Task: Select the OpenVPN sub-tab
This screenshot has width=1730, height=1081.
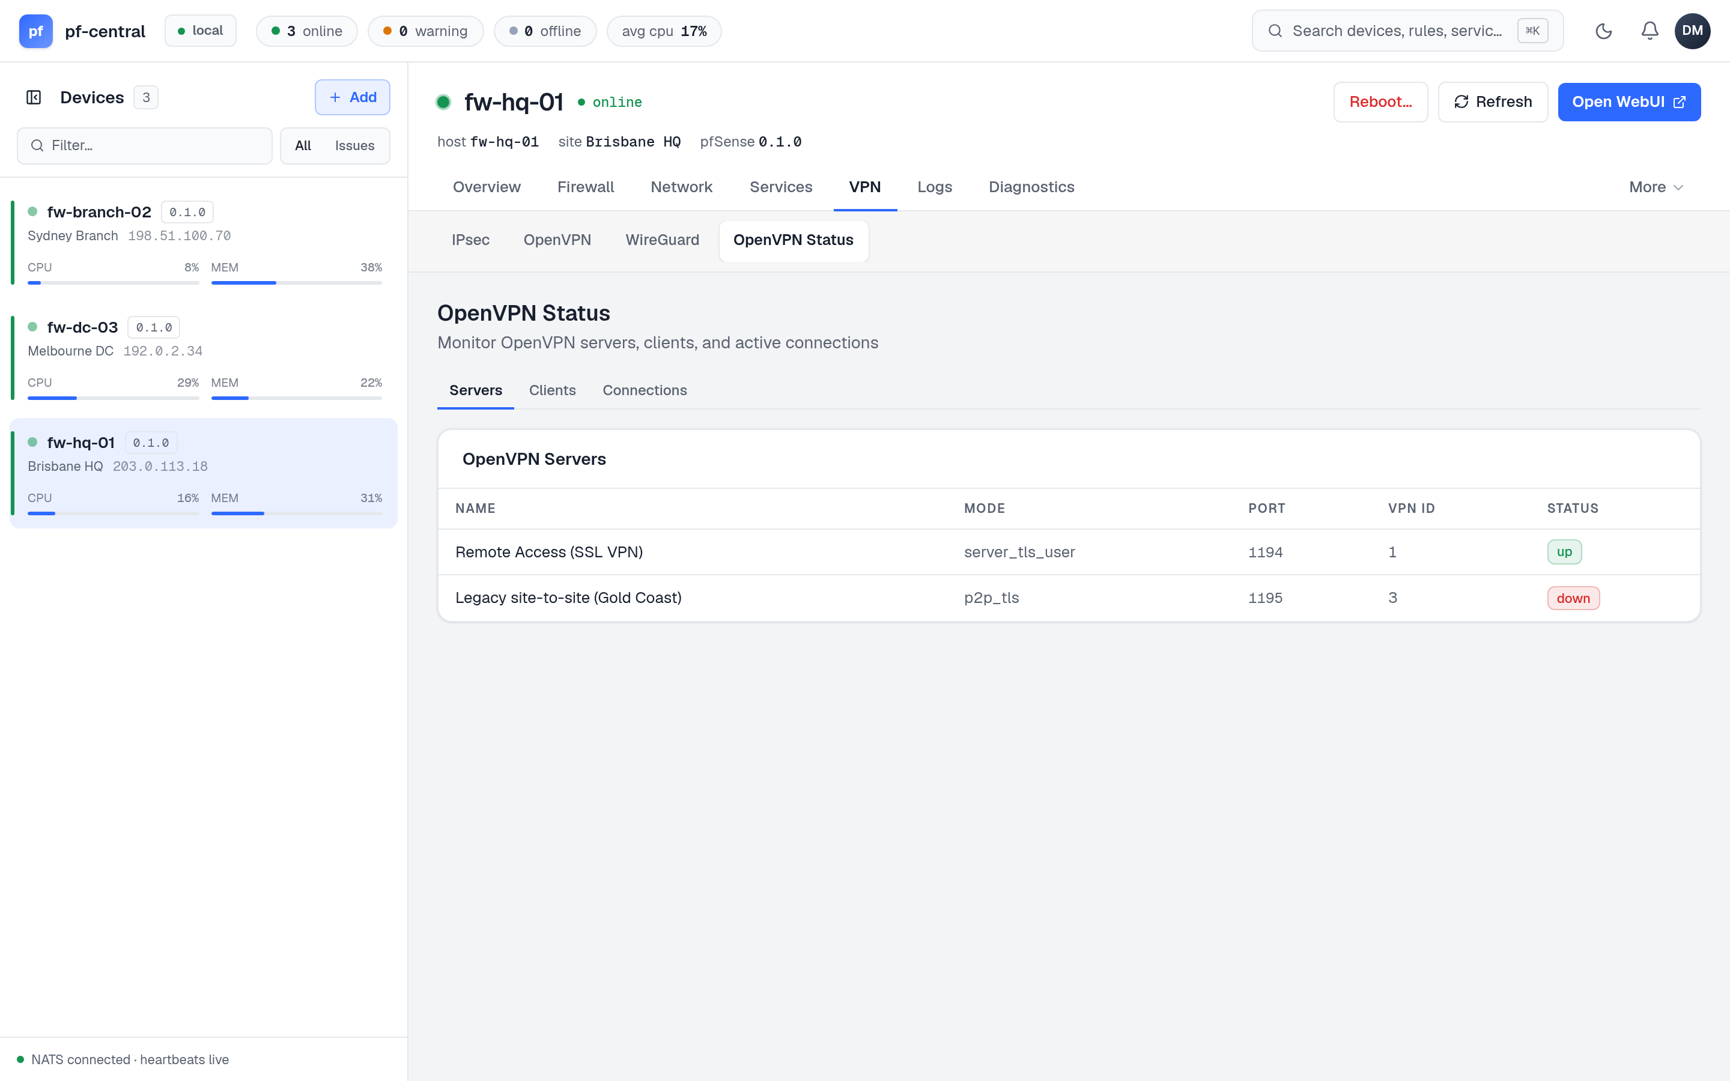Action: (557, 240)
